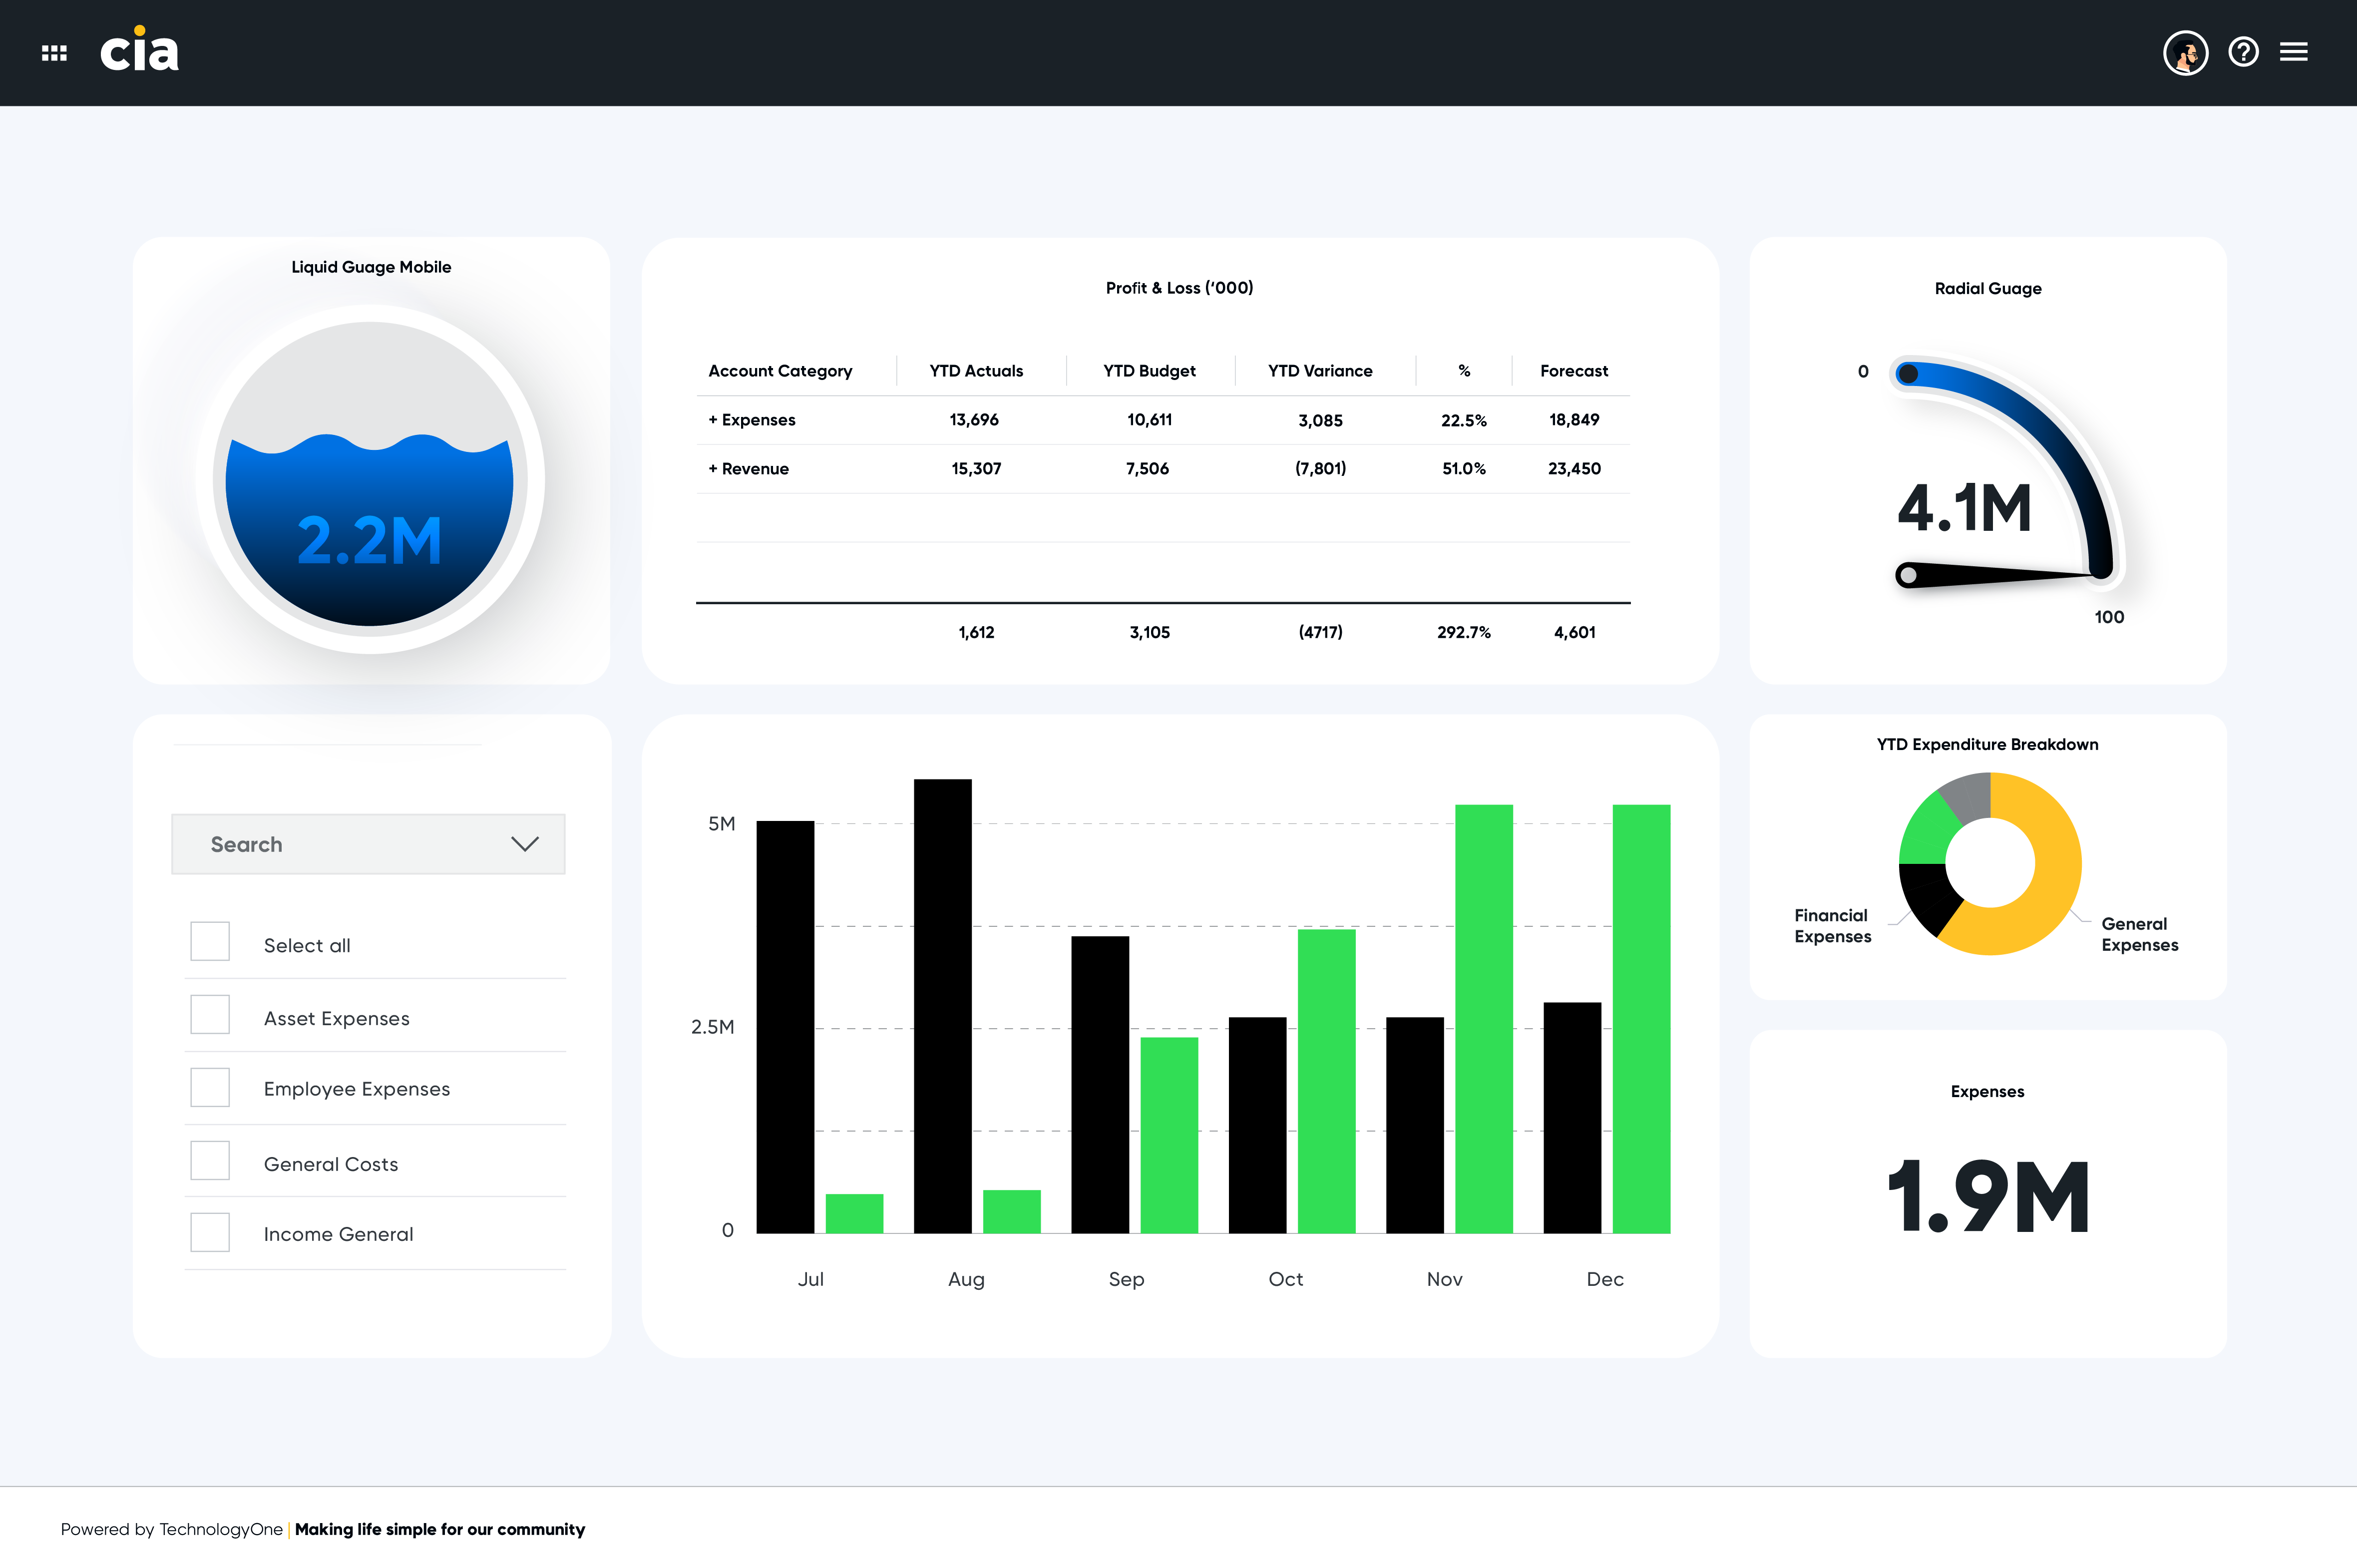Open the hamburger menu icon
The image size is (2357, 1568).
[2294, 52]
